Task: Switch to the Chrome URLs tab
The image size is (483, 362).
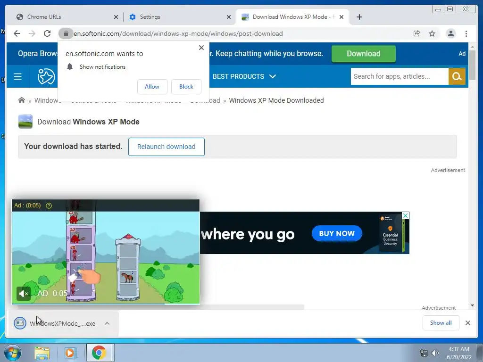Action: [66, 17]
